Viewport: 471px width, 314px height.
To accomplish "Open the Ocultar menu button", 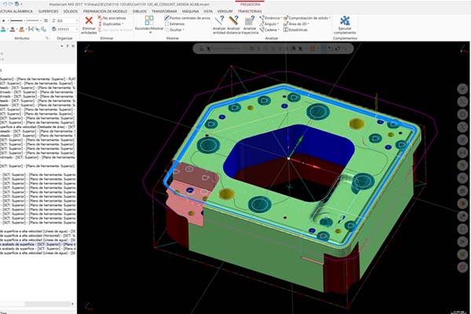I will pos(181,31).
